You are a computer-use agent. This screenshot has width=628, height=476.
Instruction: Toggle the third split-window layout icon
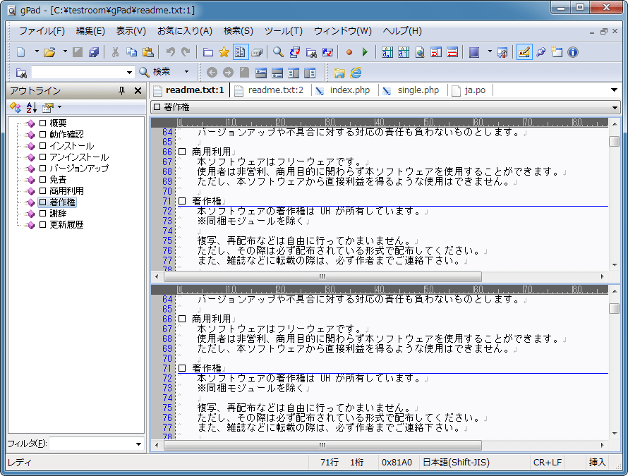point(294,73)
